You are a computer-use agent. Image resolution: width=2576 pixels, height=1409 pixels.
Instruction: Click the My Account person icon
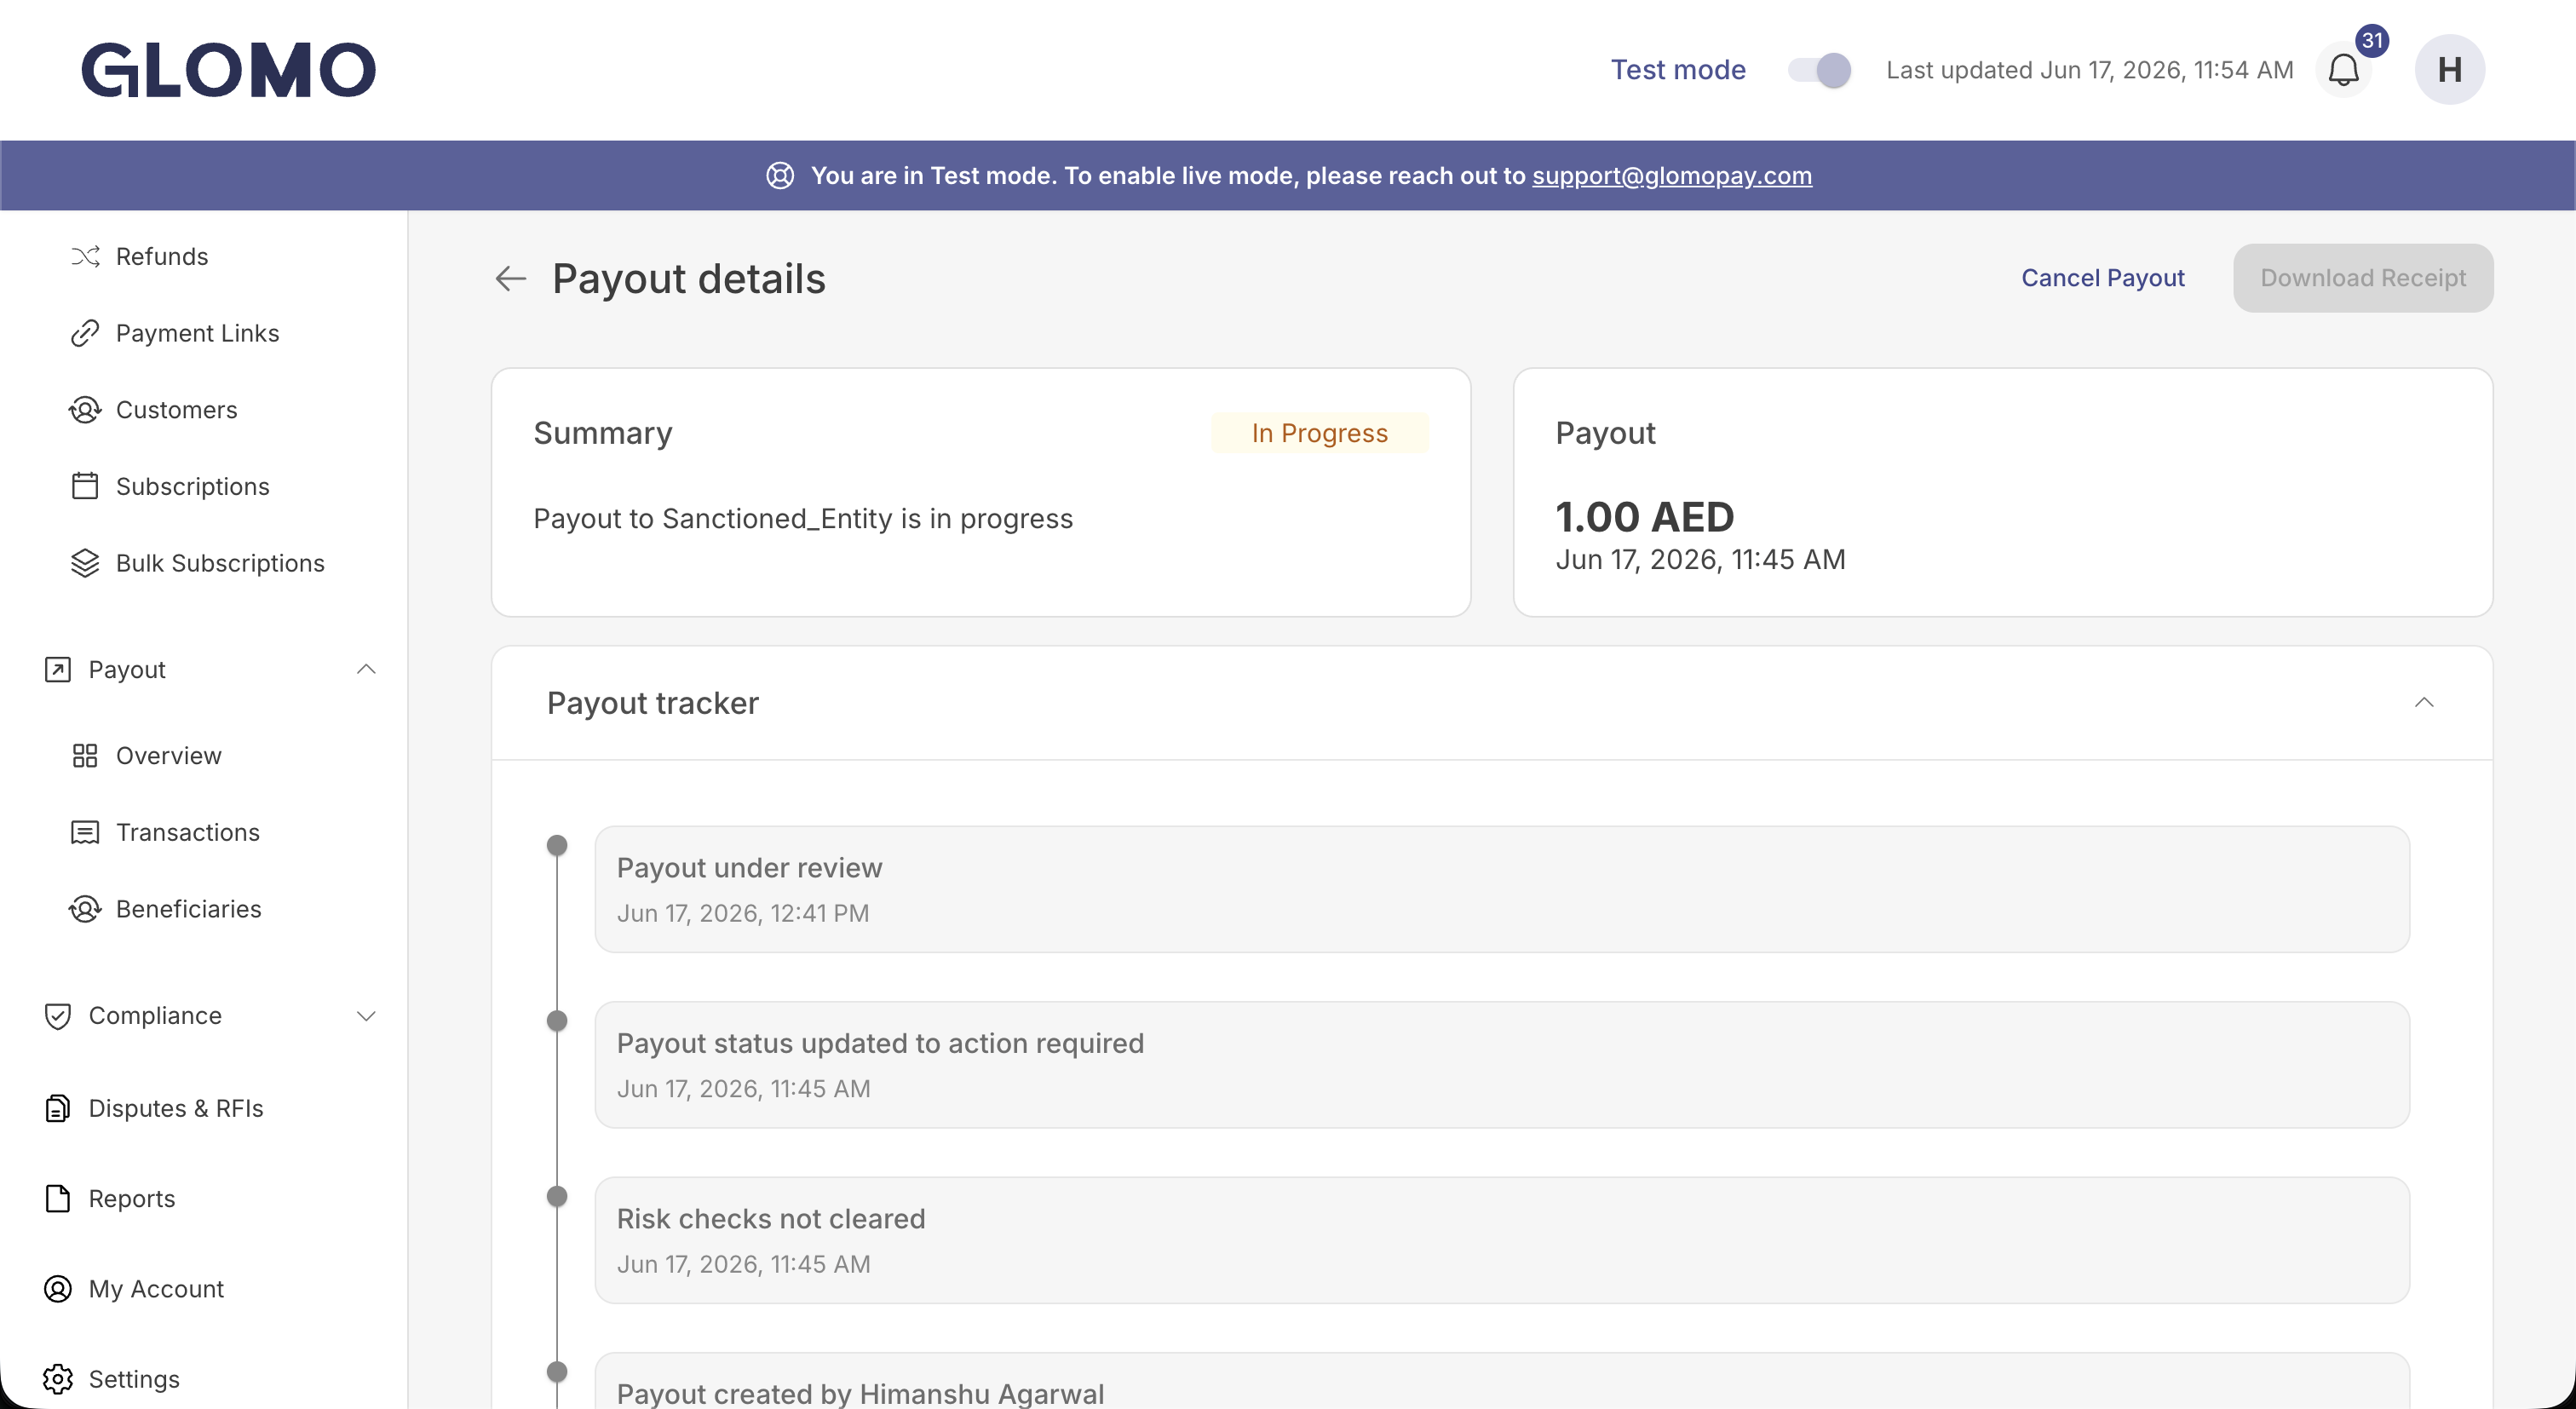pos(58,1289)
